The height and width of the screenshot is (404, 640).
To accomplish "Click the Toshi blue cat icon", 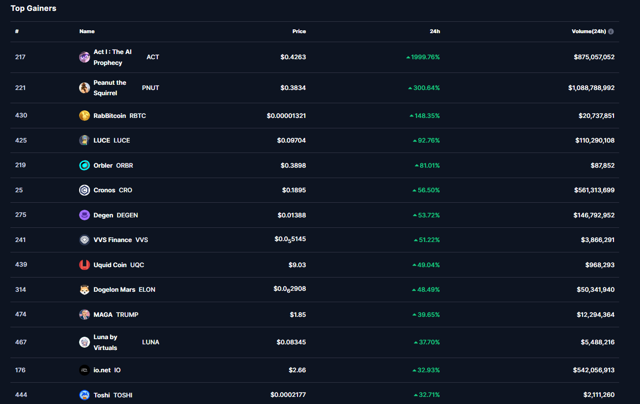I will coord(84,395).
